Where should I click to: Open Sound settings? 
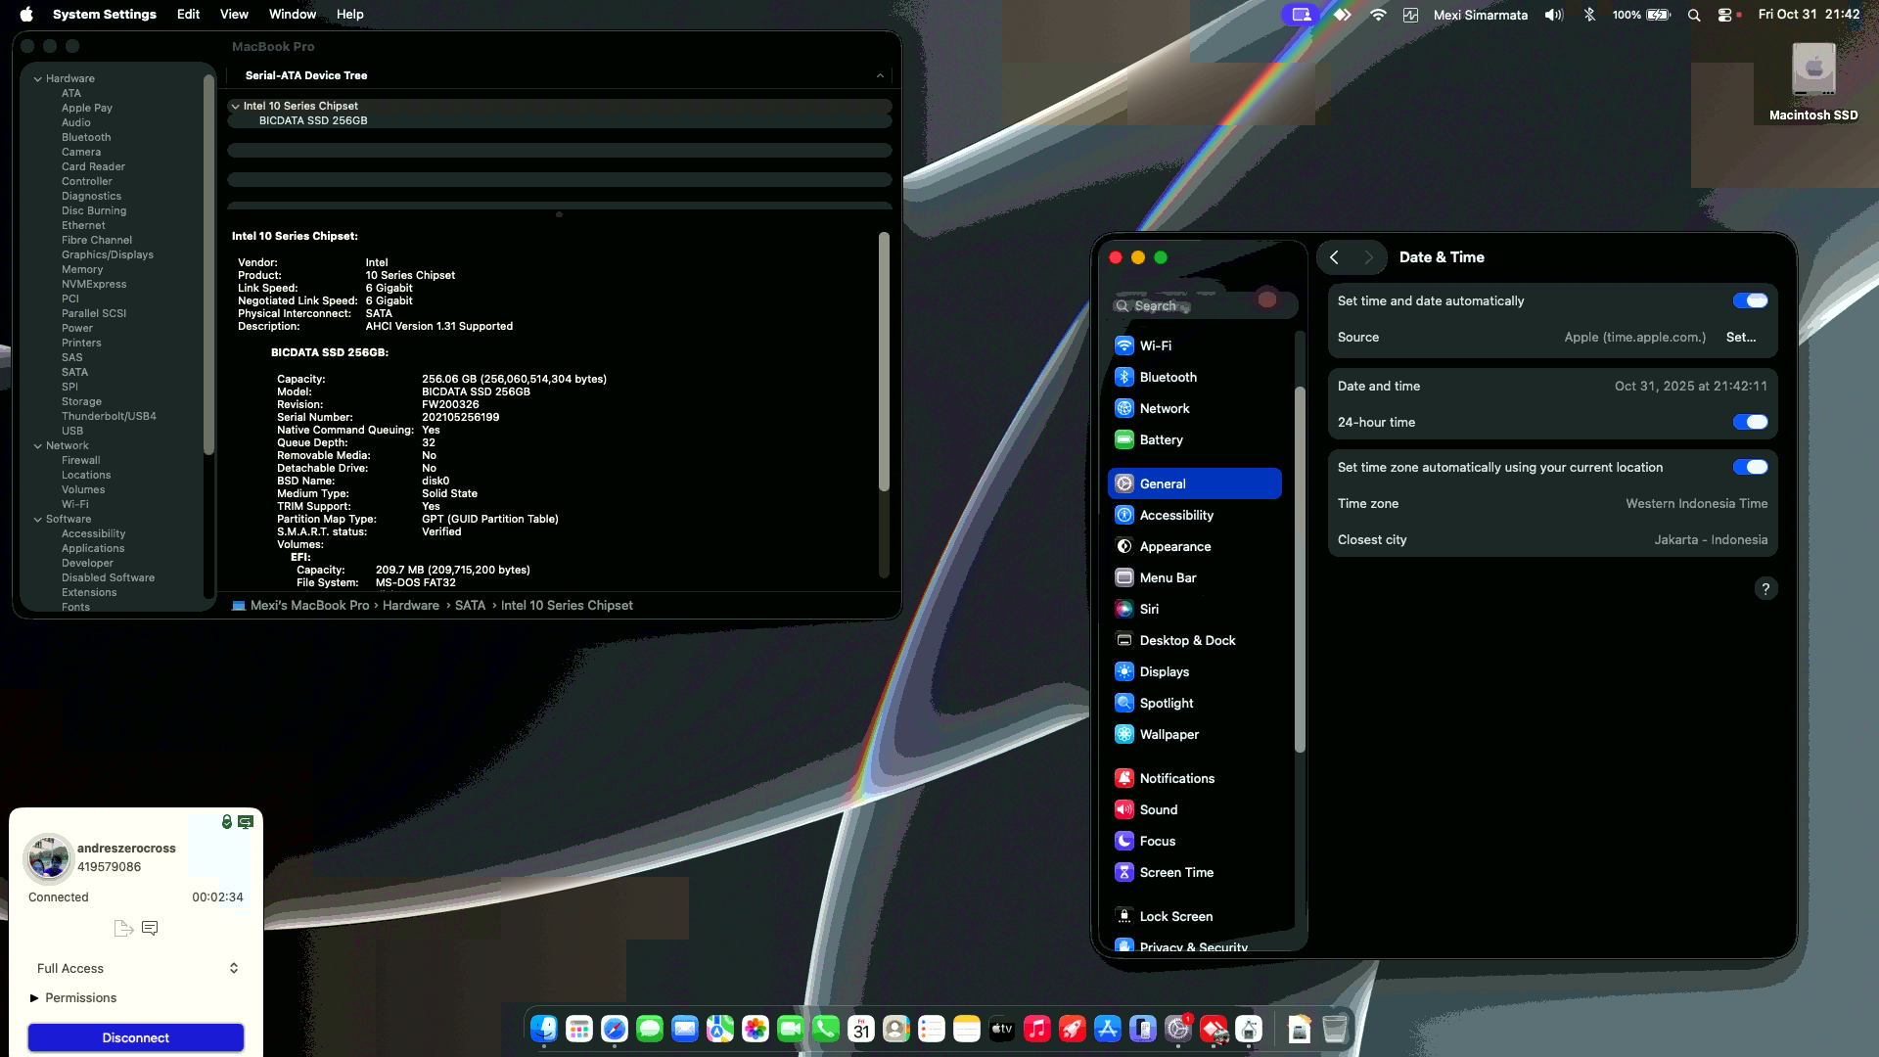(1194, 809)
